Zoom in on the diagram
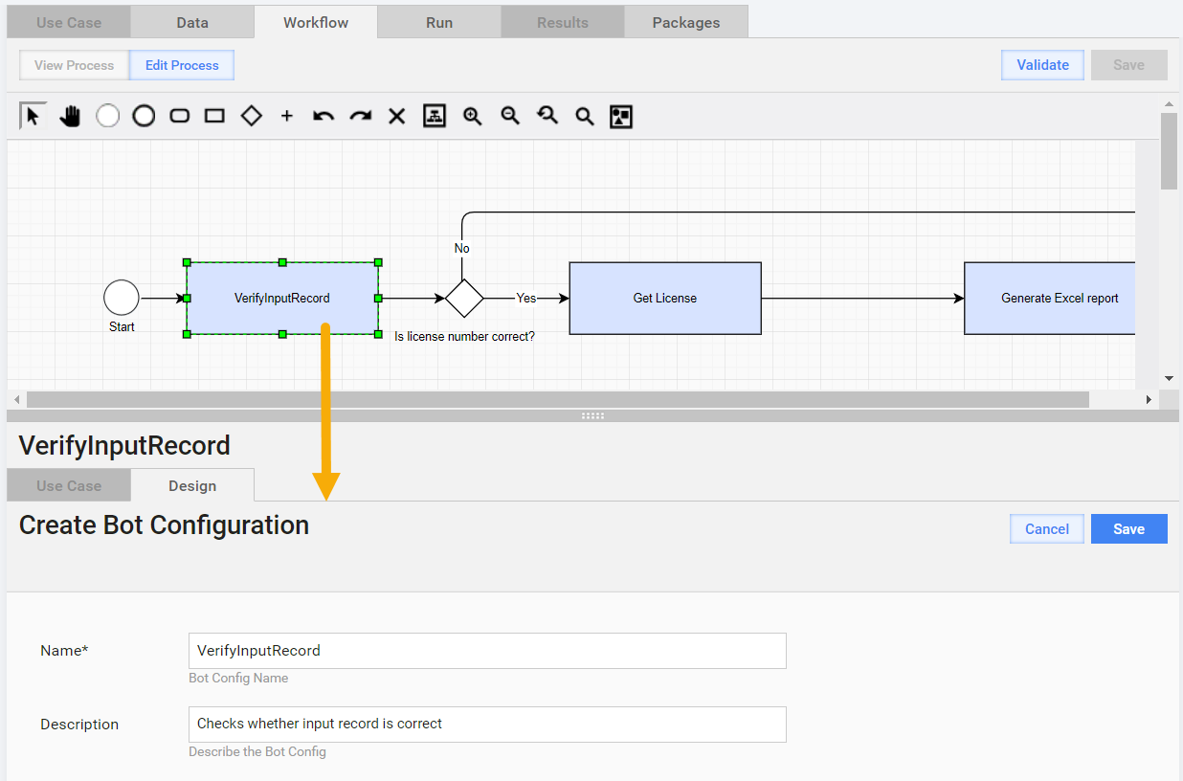The width and height of the screenshot is (1183, 781). pos(472,117)
